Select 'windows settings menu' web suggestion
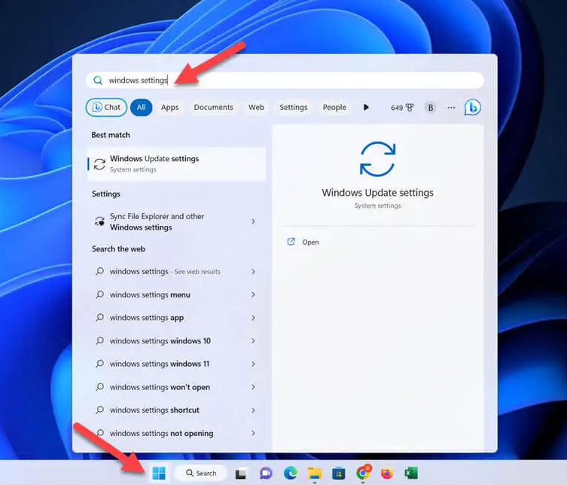This screenshot has height=485, width=567. pos(176,294)
